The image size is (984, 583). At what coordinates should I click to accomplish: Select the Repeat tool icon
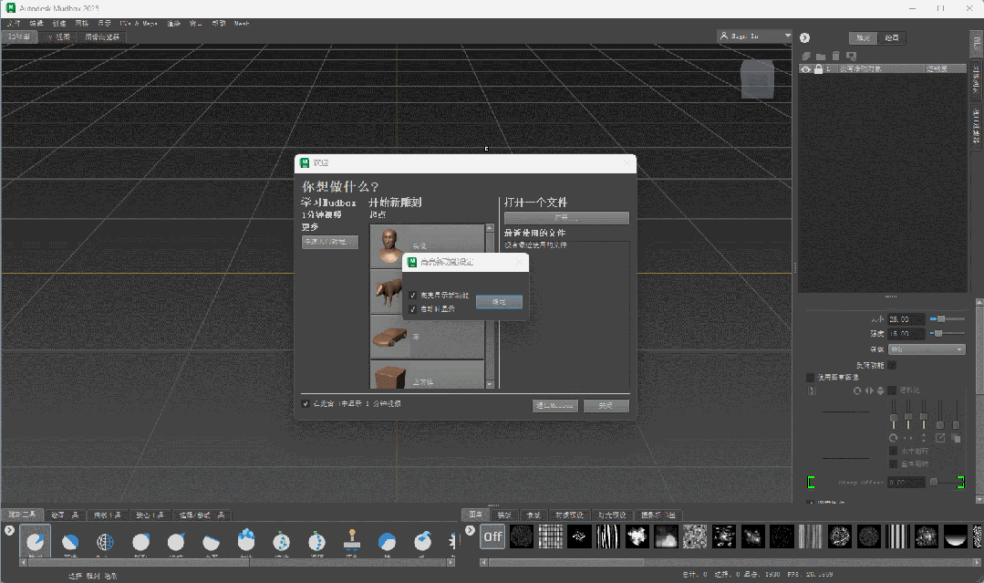(317, 542)
